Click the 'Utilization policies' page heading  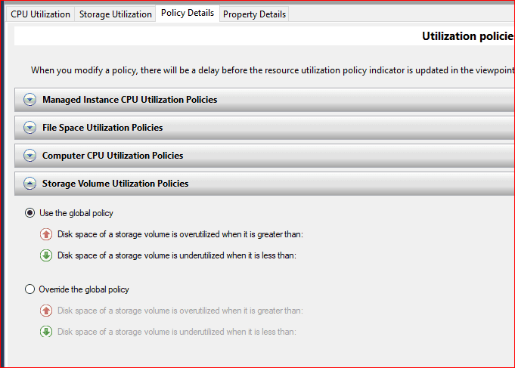coord(467,36)
